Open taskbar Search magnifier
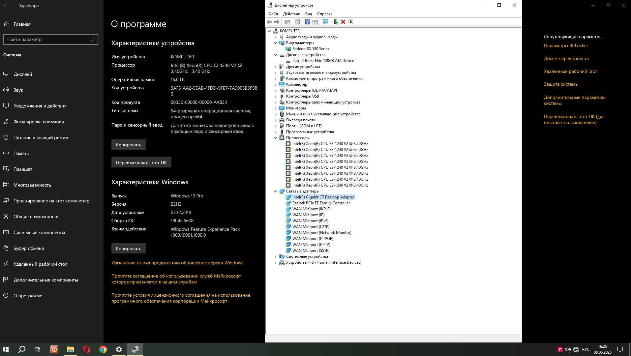Image resolution: width=631 pixels, height=356 pixels. pyautogui.click(x=22, y=349)
